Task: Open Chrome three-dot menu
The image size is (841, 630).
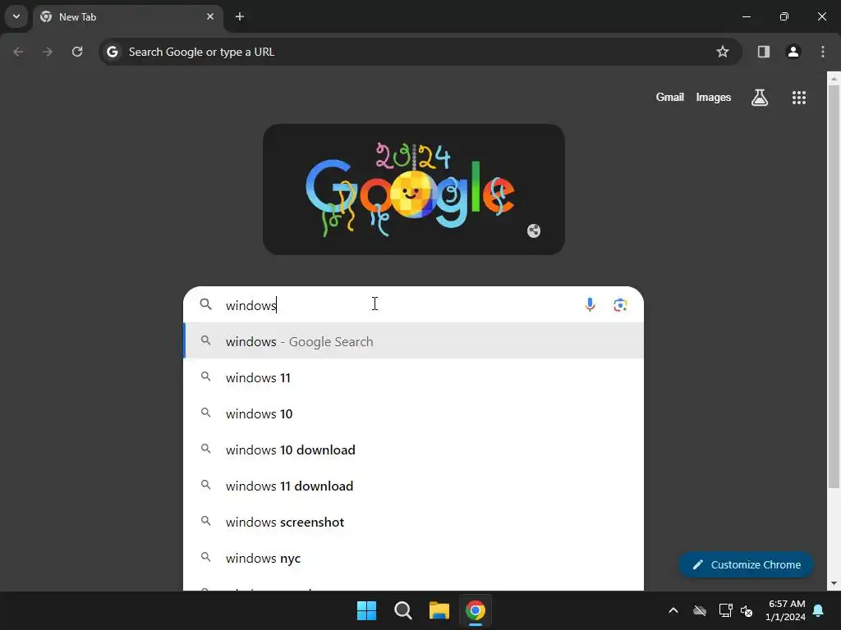Action: [823, 52]
